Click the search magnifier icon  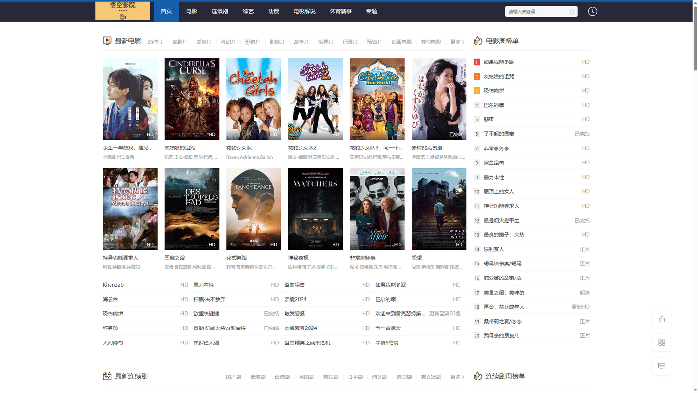tap(572, 12)
